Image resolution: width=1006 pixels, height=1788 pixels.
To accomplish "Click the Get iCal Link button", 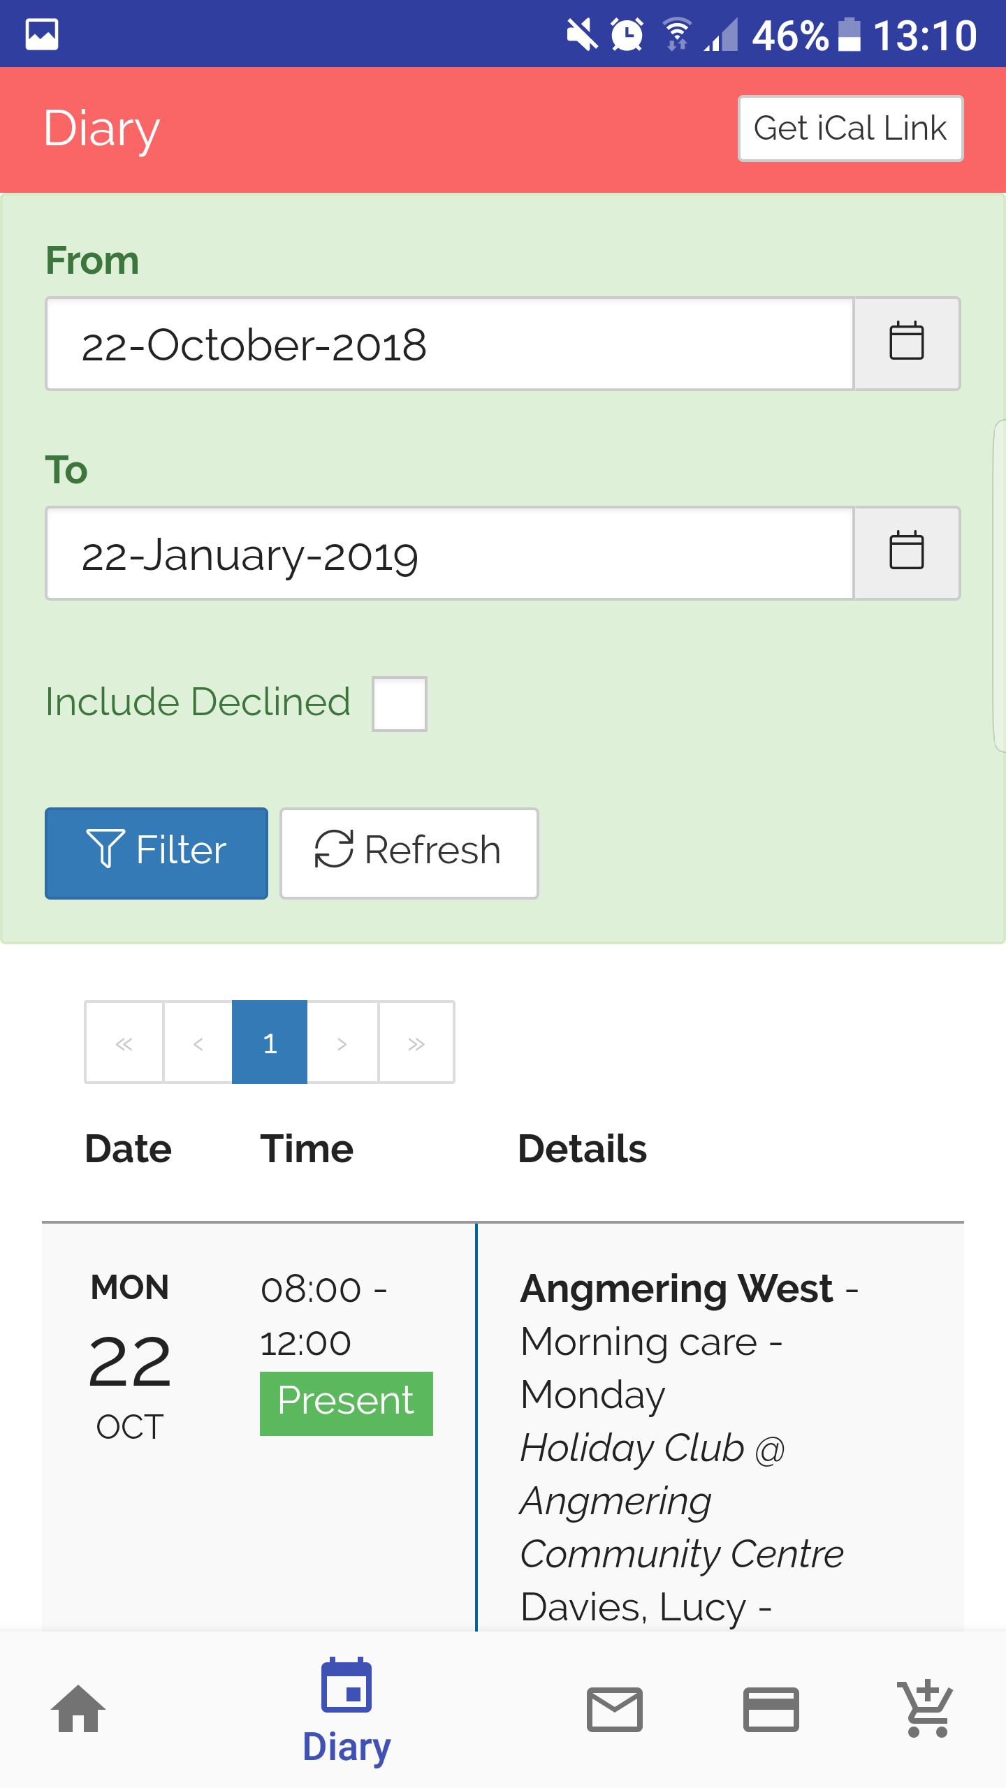I will (851, 129).
